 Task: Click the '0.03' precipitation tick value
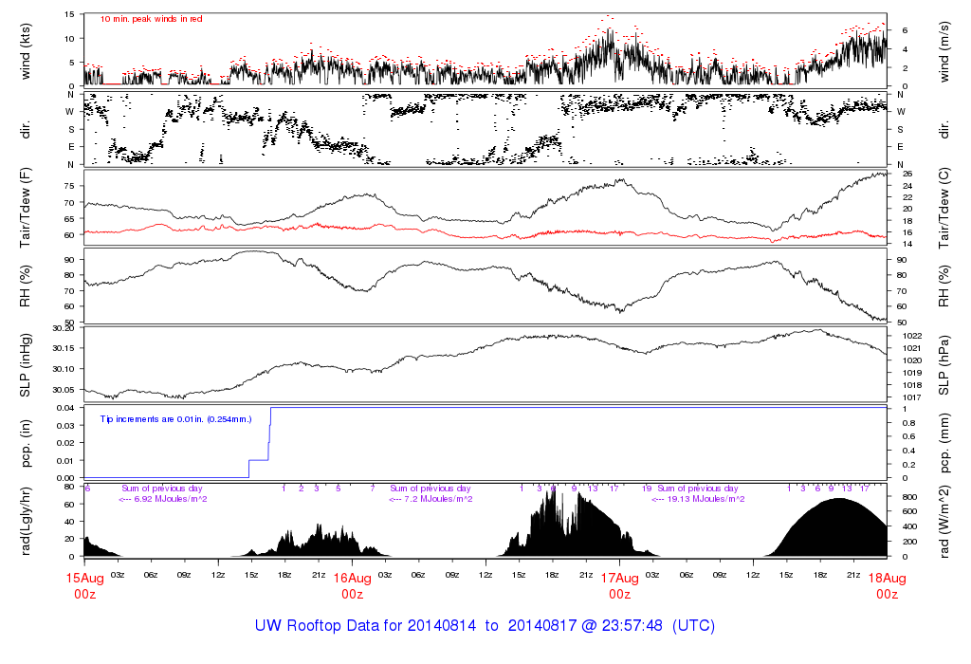tap(65, 426)
